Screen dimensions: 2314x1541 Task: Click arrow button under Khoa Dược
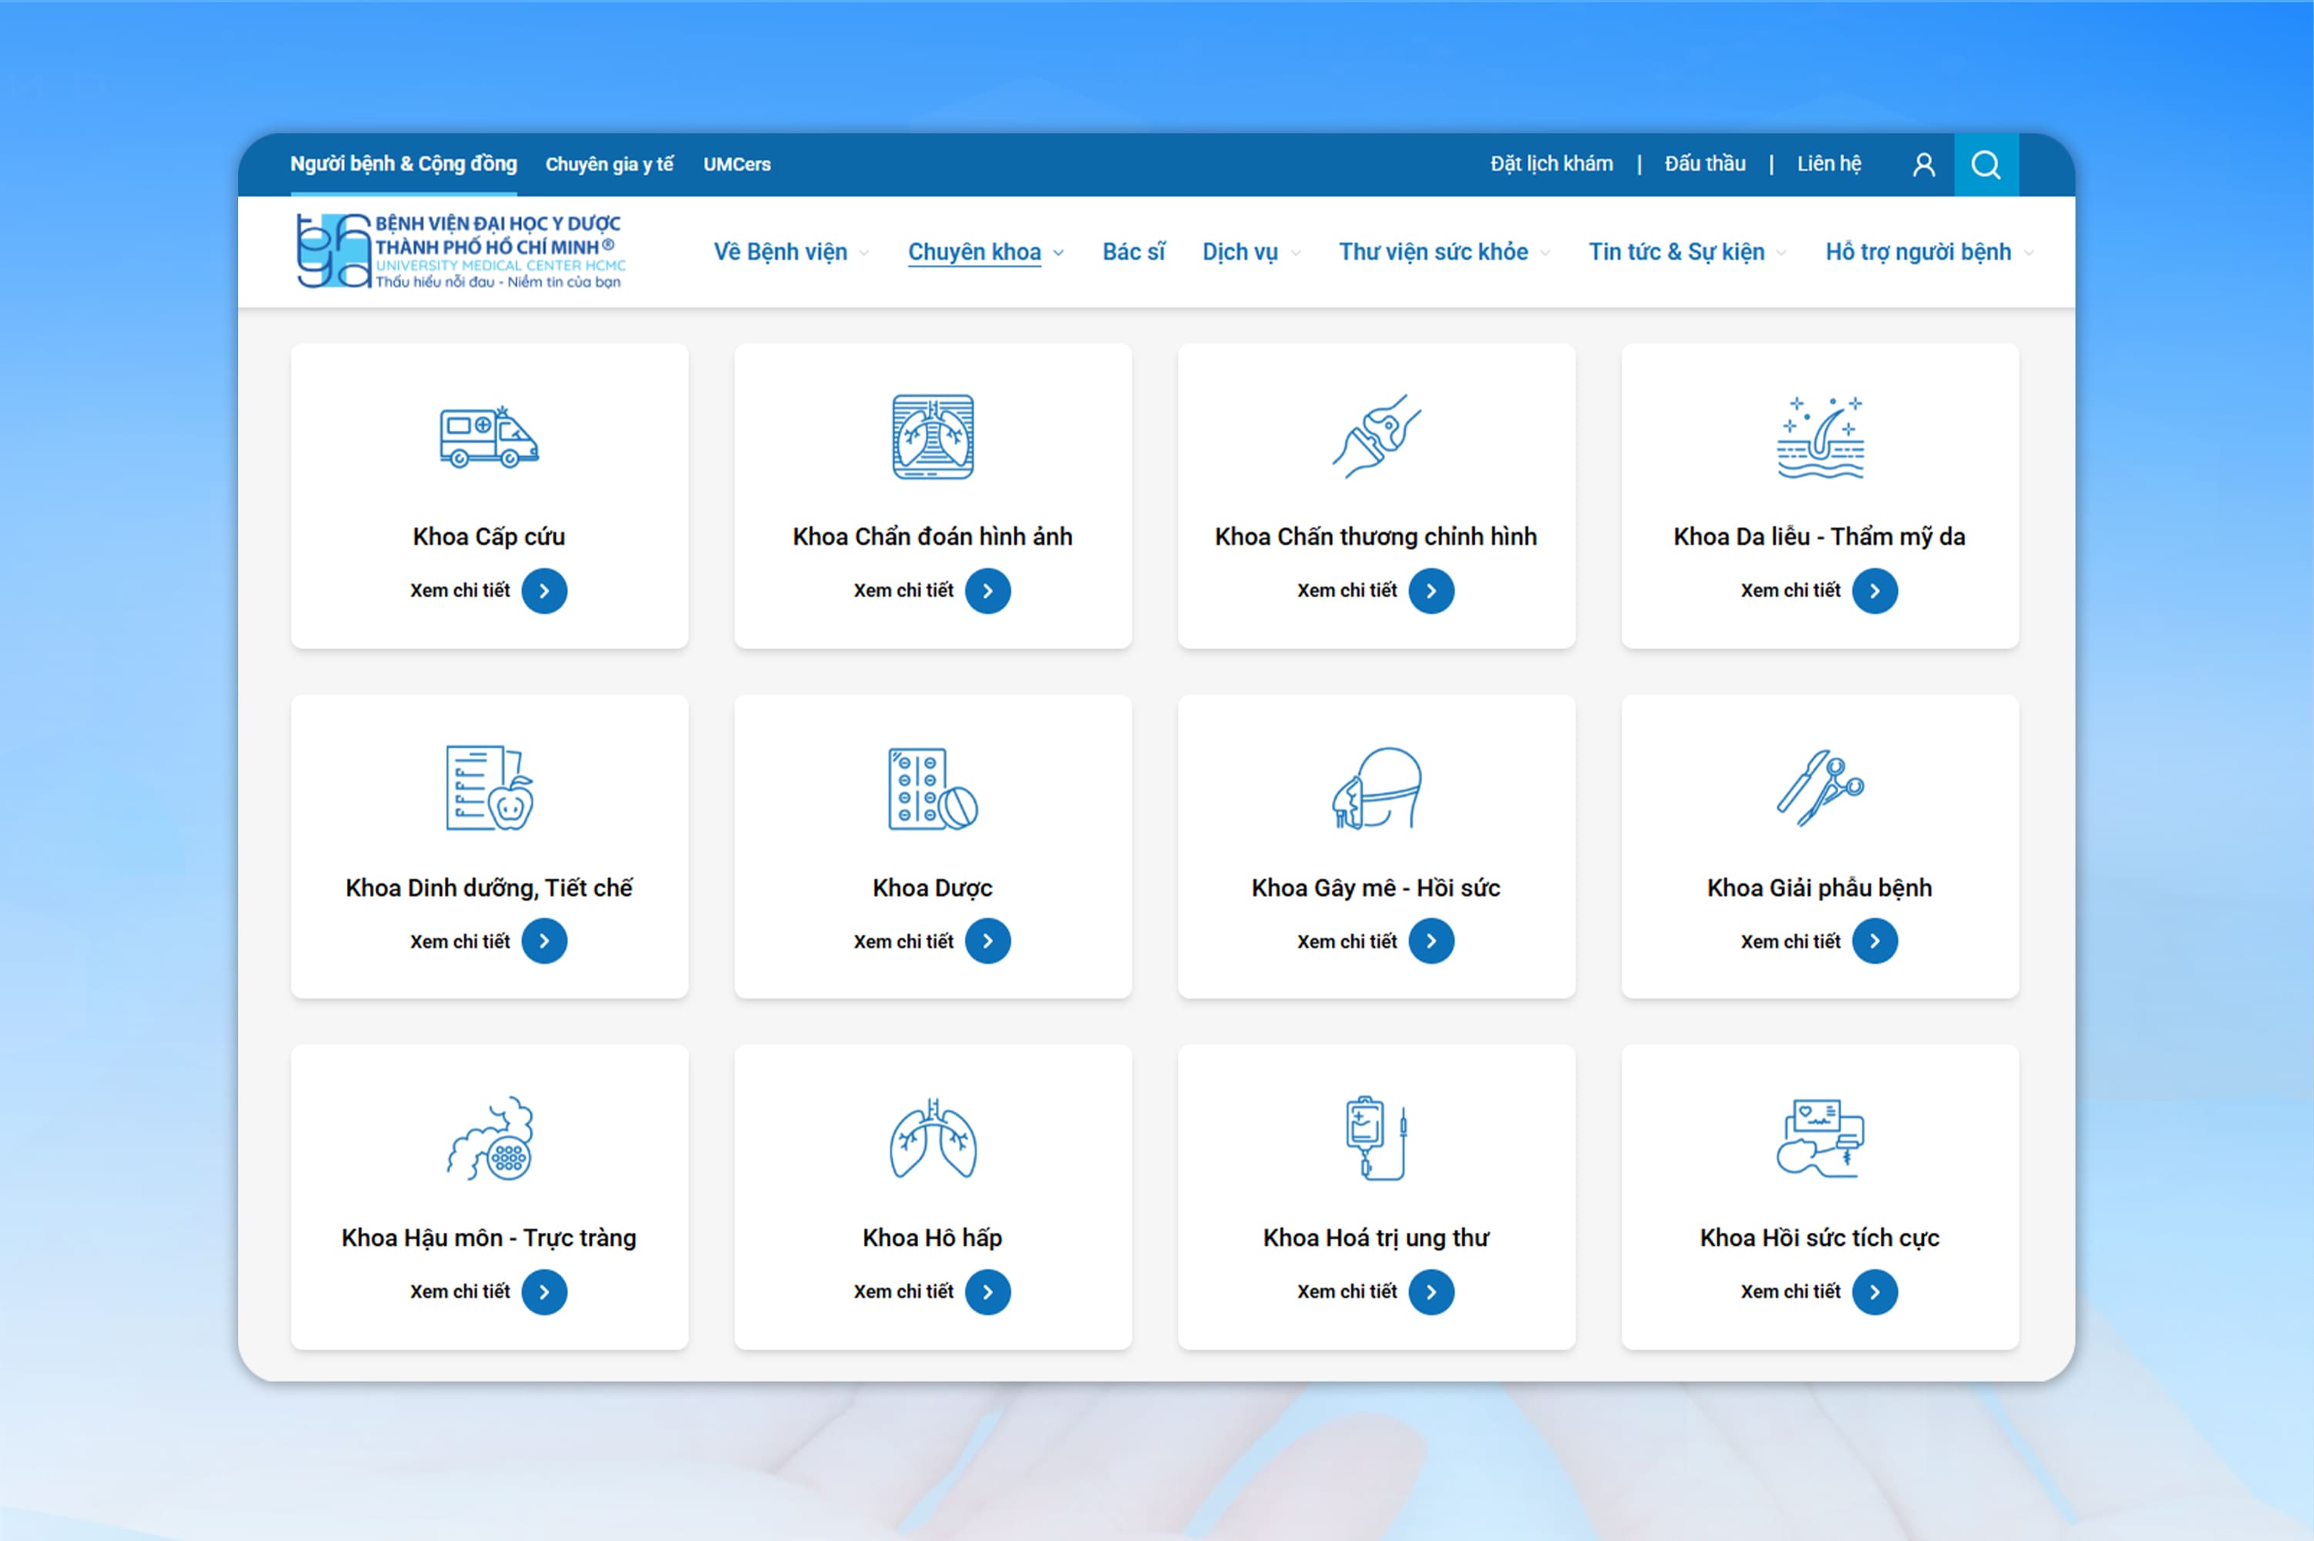coord(987,942)
